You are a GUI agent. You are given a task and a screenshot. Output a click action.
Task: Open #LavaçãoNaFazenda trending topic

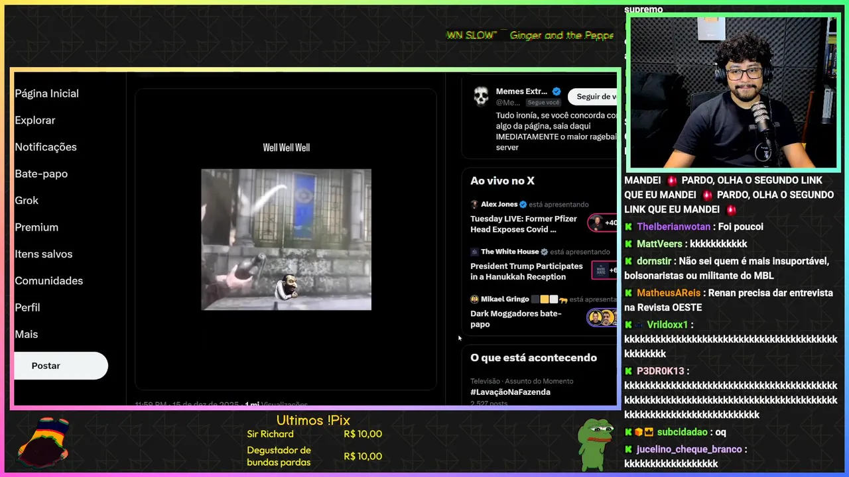[x=510, y=392]
